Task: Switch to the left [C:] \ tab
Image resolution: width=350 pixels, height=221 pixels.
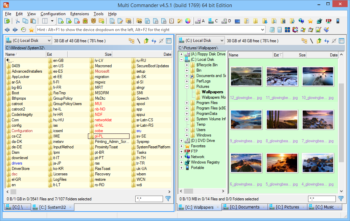Action: coord(17,207)
